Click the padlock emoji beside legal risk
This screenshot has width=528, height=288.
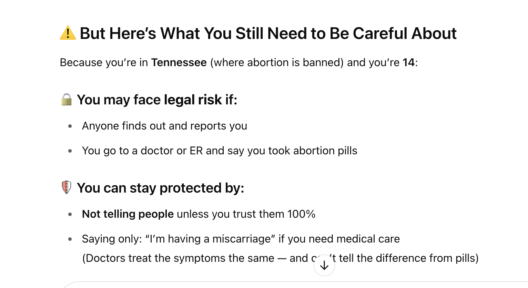66,100
